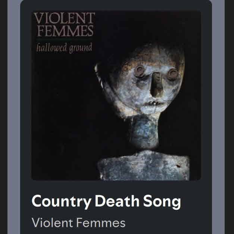Click the Country Death Song track title

[106, 202]
